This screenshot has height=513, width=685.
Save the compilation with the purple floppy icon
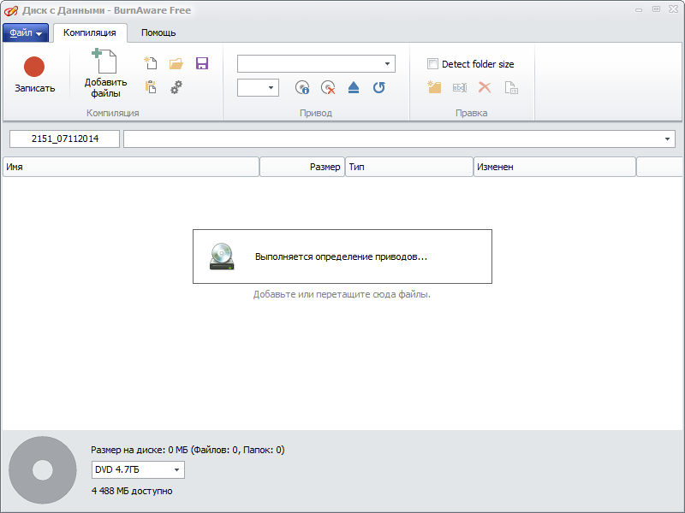coord(202,63)
